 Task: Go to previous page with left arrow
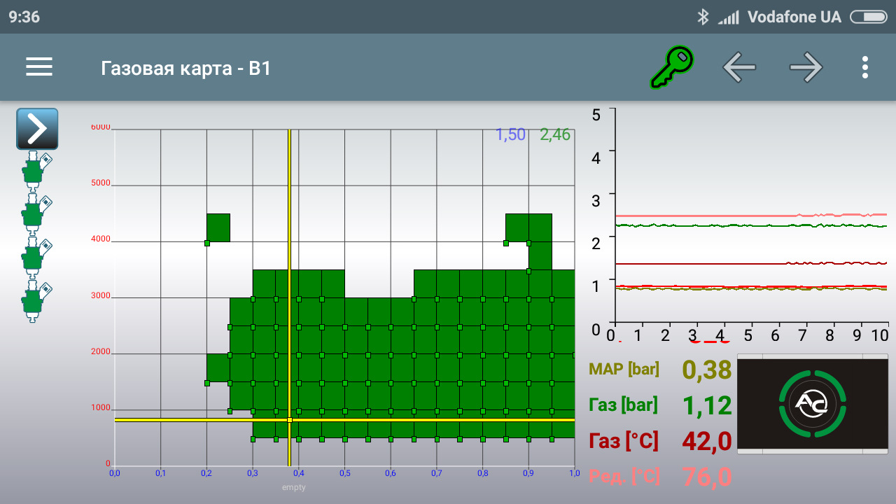pos(739,67)
